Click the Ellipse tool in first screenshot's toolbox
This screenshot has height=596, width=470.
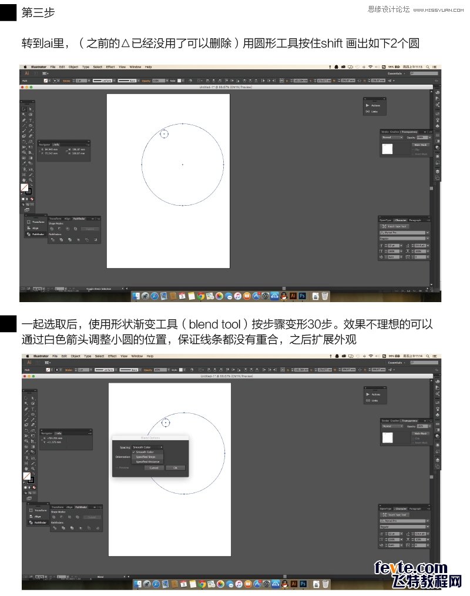point(31,125)
